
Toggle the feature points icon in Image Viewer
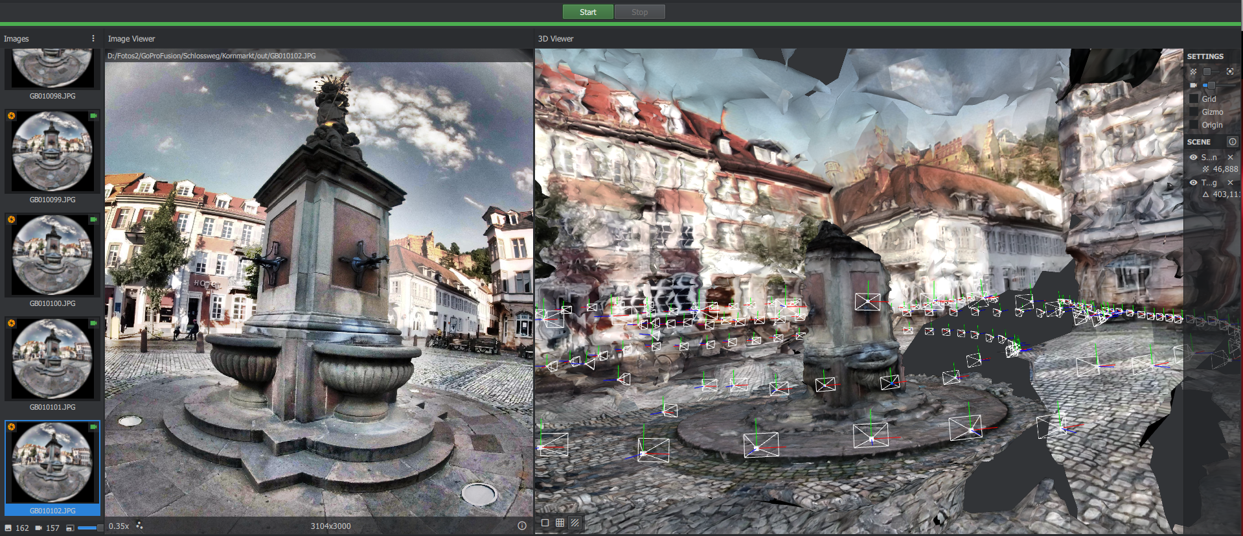139,526
